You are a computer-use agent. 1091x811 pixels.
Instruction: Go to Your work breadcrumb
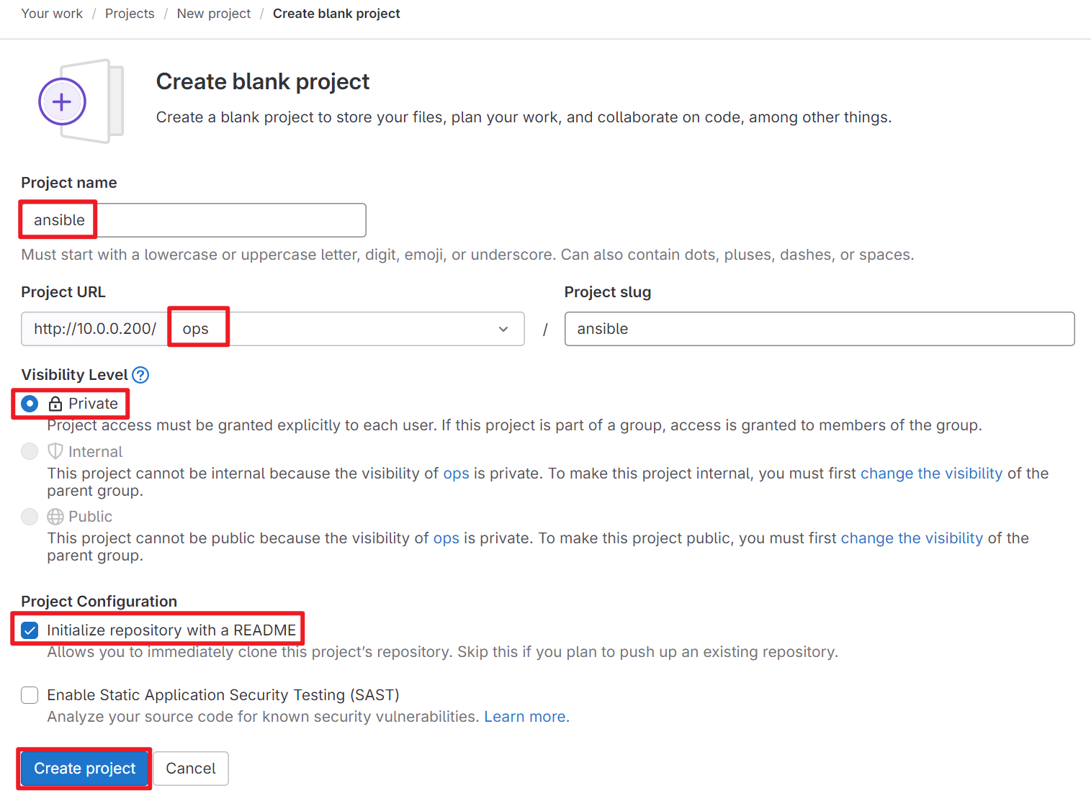coord(52,14)
